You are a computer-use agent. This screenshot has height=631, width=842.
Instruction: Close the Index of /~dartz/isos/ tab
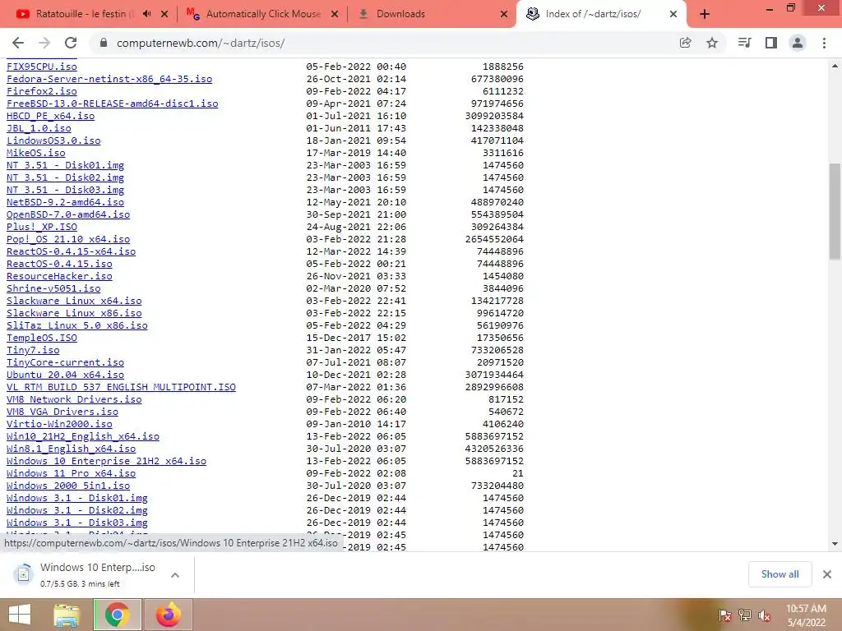(673, 14)
